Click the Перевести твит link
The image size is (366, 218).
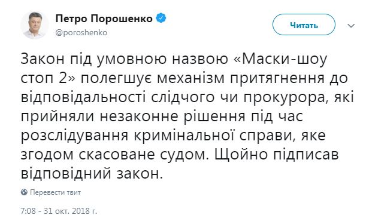pyautogui.click(x=55, y=192)
